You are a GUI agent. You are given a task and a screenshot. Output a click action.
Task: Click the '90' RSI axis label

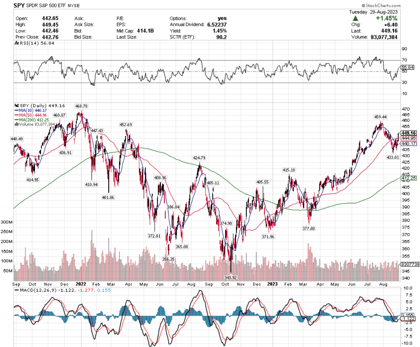[404, 49]
